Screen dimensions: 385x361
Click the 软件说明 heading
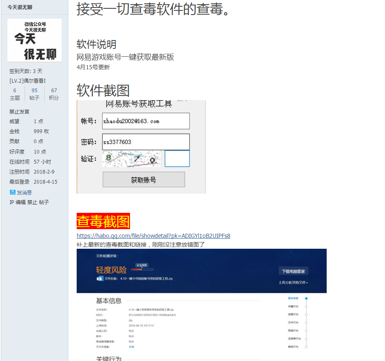click(x=96, y=44)
